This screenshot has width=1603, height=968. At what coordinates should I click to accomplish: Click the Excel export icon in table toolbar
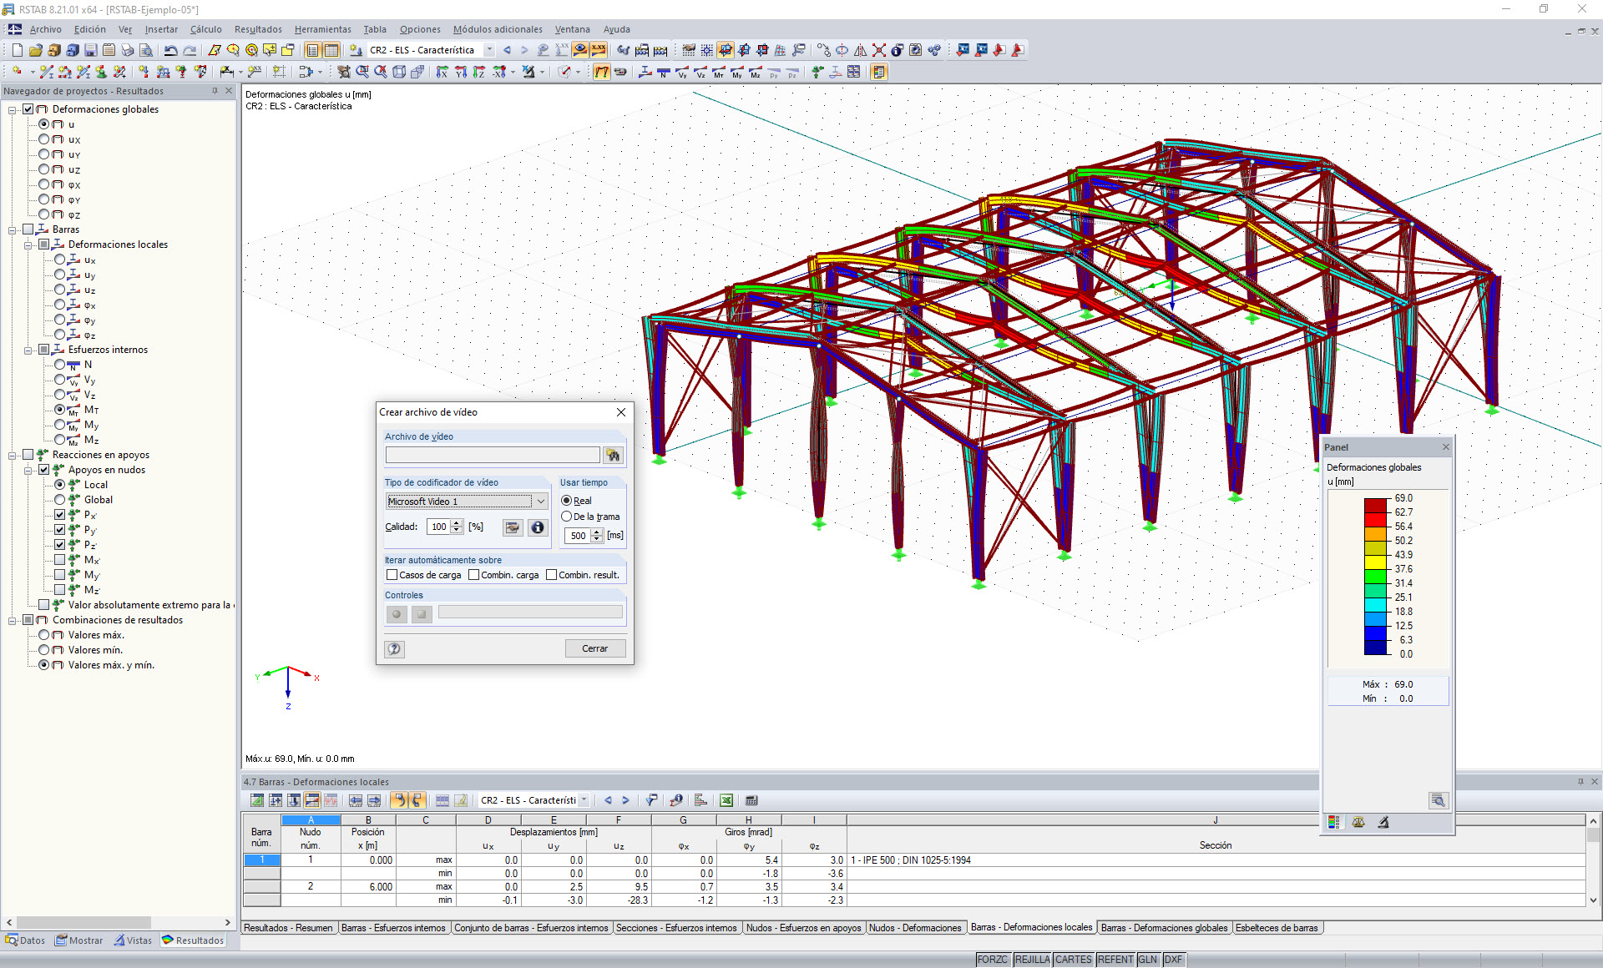726,800
